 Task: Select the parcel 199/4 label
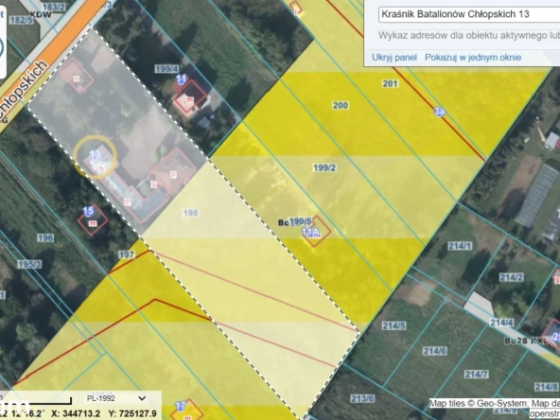coord(166,69)
